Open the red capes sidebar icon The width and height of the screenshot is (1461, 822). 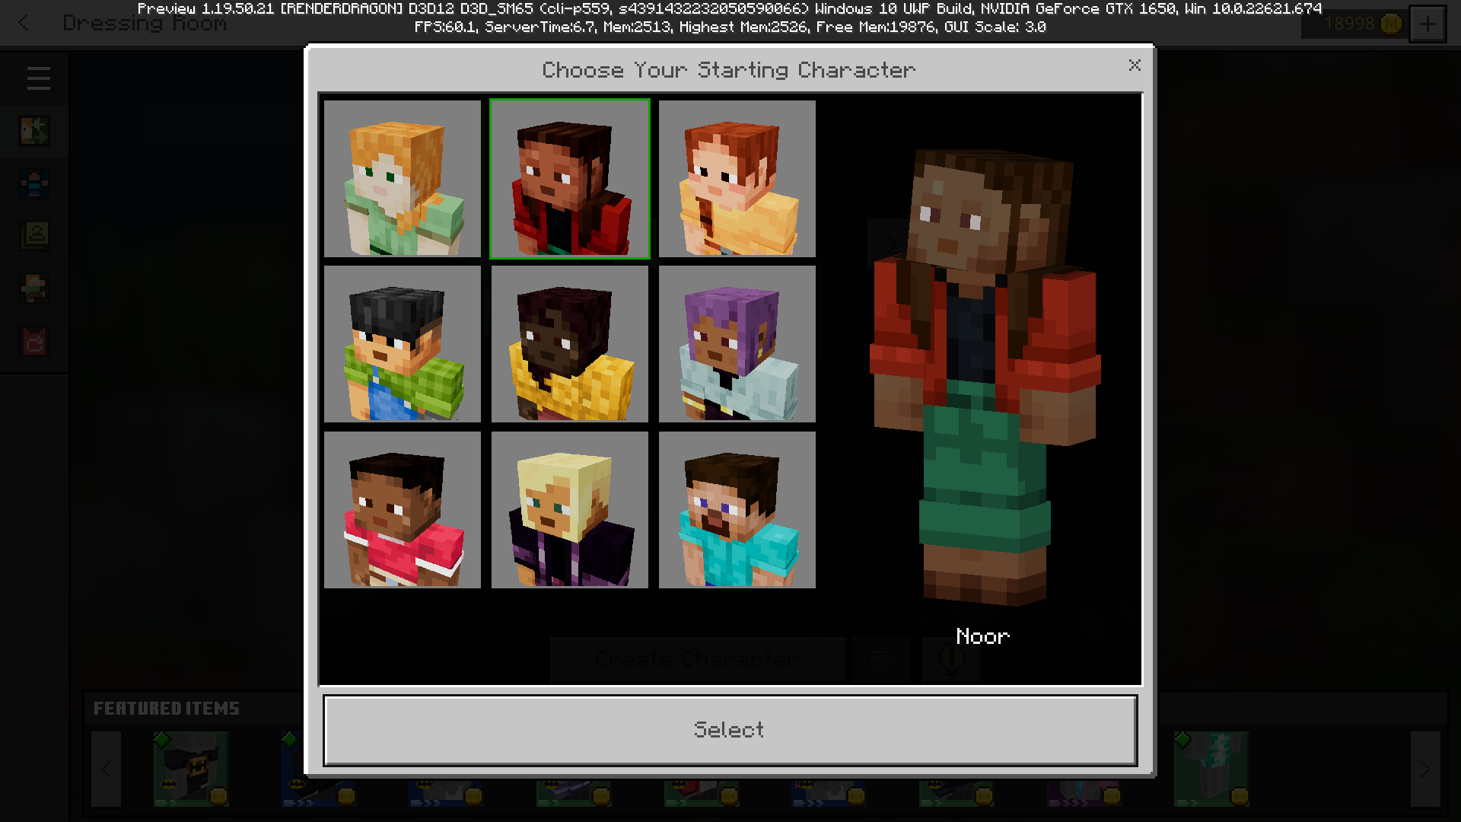pyautogui.click(x=34, y=342)
